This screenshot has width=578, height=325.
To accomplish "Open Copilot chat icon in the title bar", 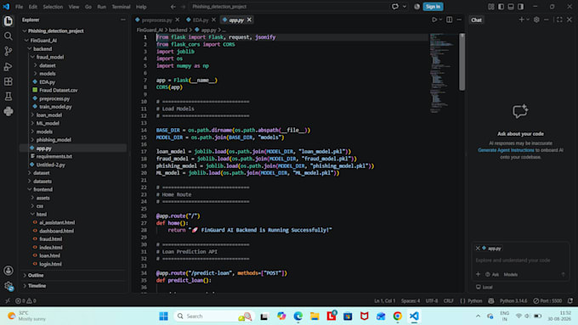I will [394, 7].
